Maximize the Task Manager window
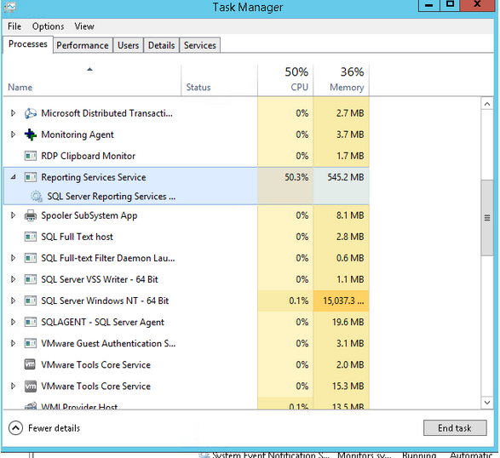Viewport: 500px width, 458px height. coord(450,5)
